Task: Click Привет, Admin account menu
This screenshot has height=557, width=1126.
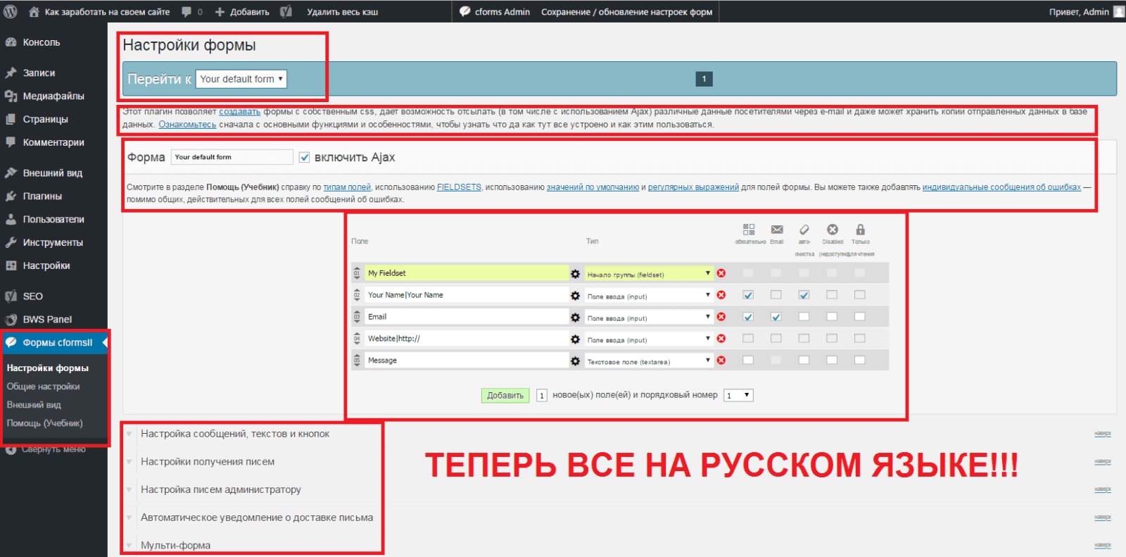Action: click(1086, 11)
